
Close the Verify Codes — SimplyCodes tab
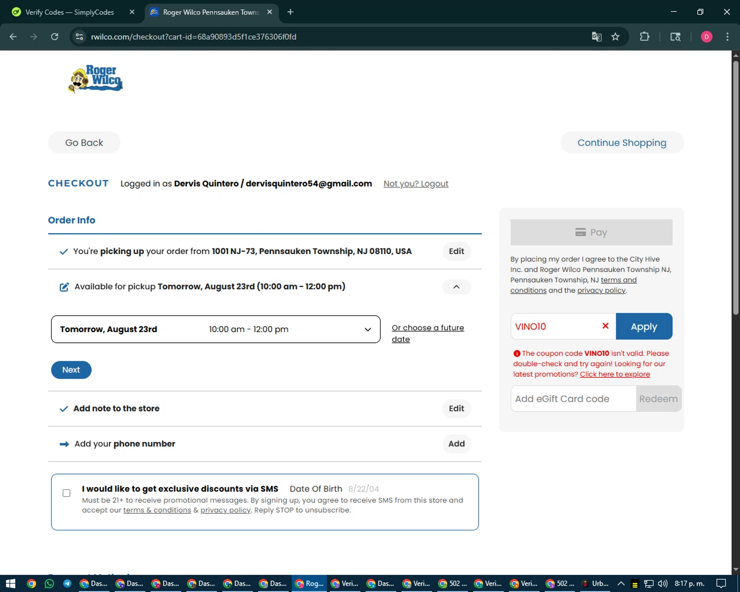coord(132,12)
